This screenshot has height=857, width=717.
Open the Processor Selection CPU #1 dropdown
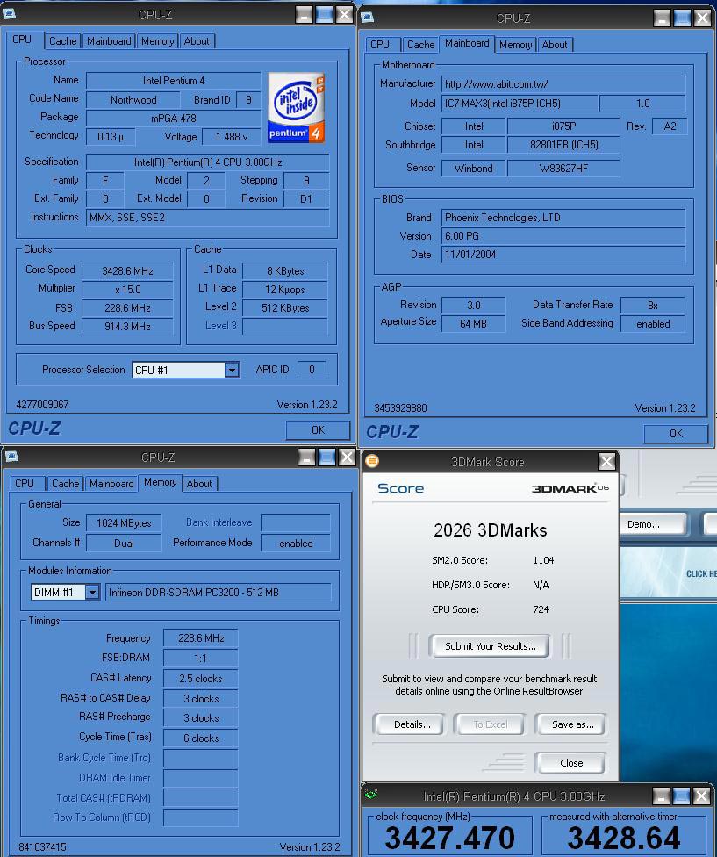pos(232,370)
